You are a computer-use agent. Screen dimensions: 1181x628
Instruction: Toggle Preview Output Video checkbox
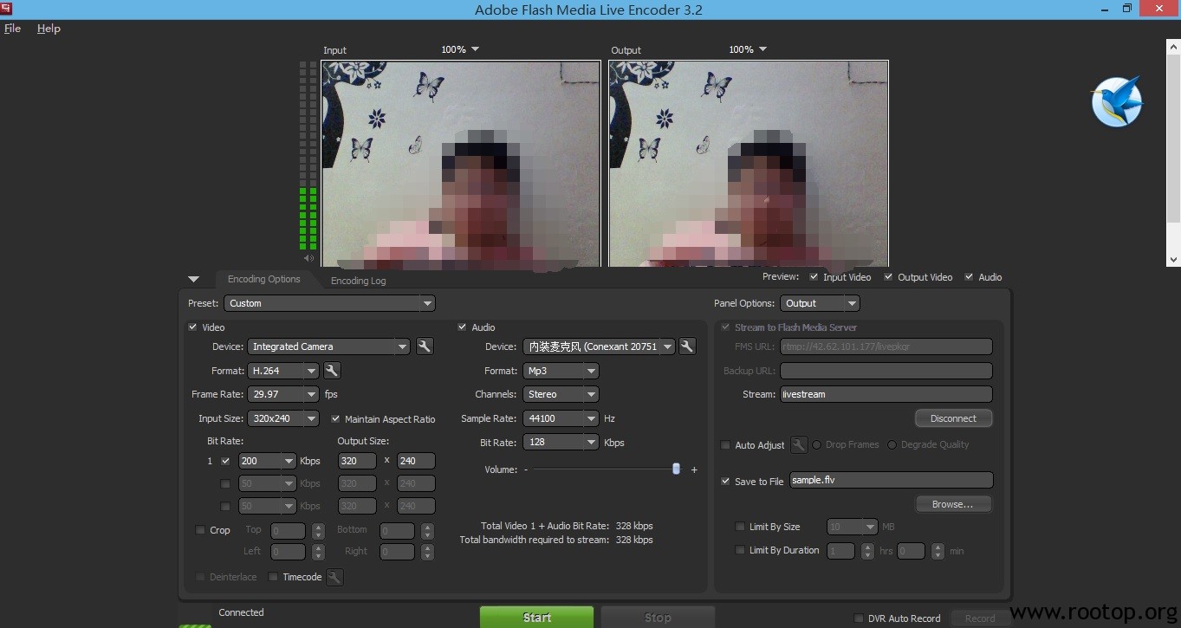click(888, 277)
